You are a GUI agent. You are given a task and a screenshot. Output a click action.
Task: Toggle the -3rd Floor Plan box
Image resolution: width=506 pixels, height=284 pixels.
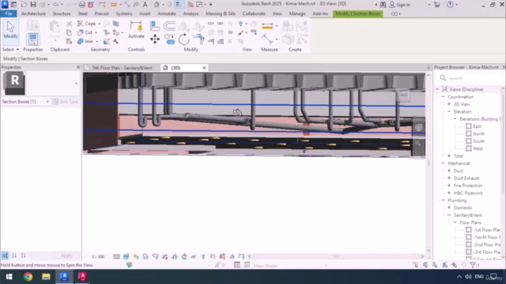469,252
